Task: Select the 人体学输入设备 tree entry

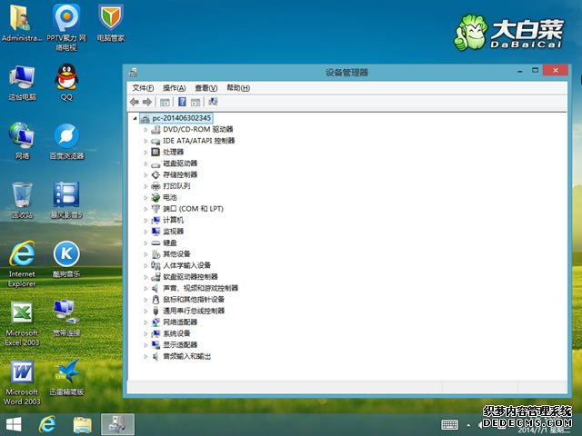Action: (x=187, y=265)
